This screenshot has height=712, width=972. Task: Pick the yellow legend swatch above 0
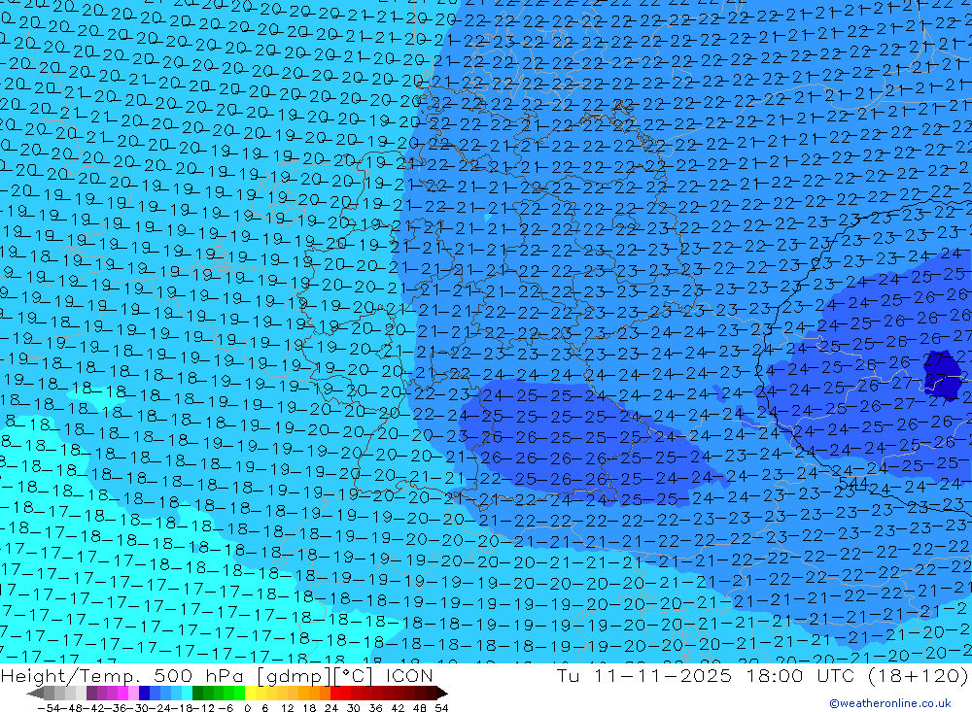[251, 693]
